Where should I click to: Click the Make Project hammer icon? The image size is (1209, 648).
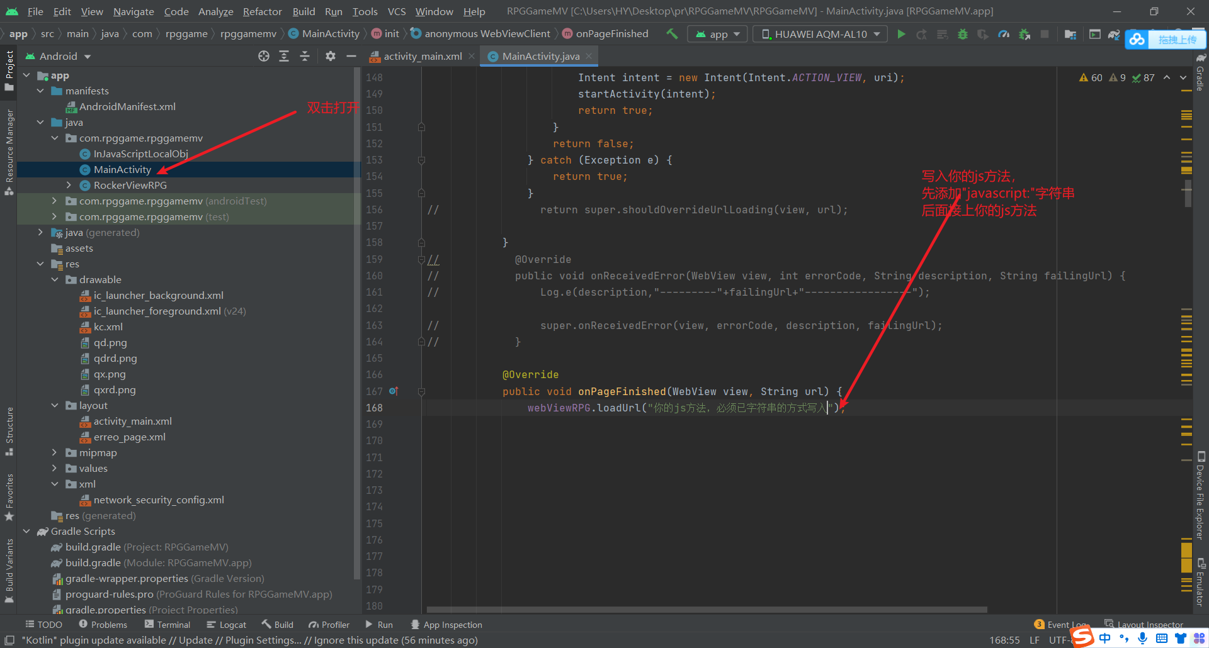[672, 34]
